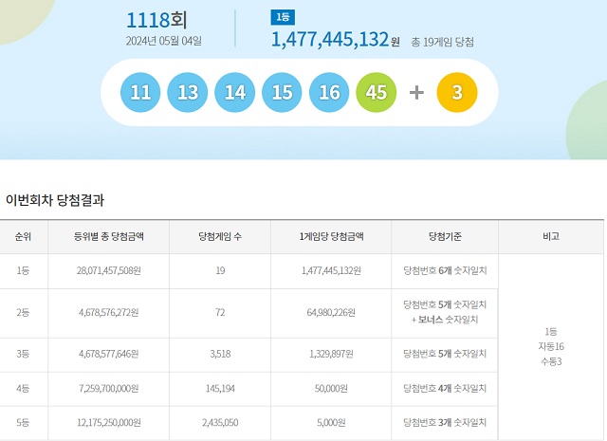Click the 2등 rank cell
The image size is (607, 441).
tap(23, 312)
